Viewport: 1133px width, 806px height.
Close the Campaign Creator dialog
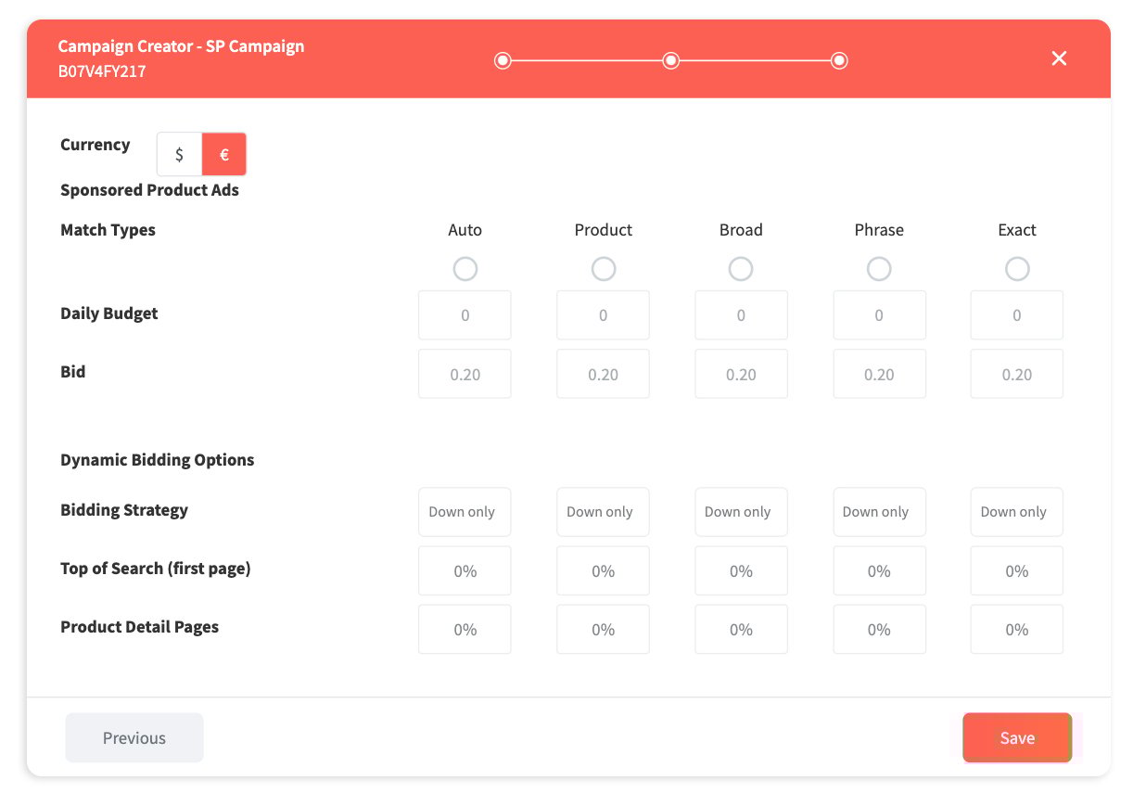click(1059, 58)
